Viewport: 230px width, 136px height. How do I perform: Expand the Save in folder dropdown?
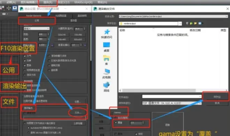click(x=180, y=23)
